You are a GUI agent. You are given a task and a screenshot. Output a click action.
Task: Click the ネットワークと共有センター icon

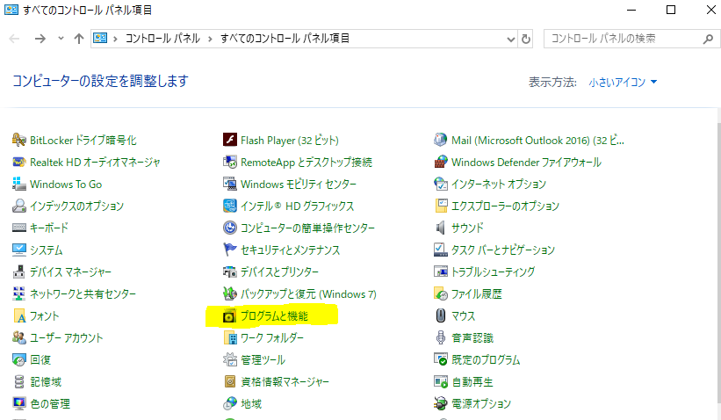[18, 293]
